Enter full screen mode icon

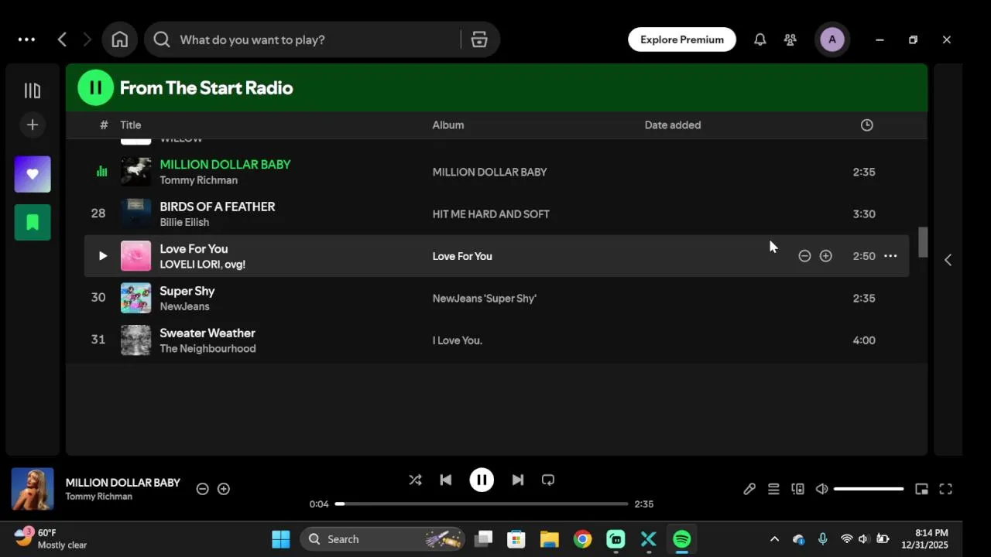coord(945,489)
